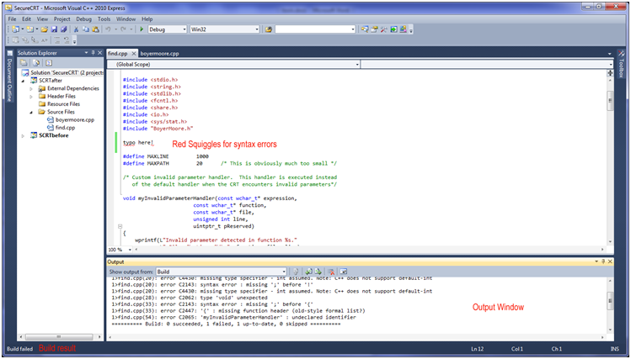
Task: Go to next message in Output toolbar
Action: 318,272
